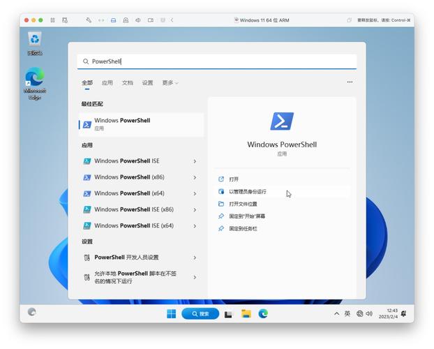
Task: Expand the arrow beside Windows PowerShell (x64)
Action: tap(195, 193)
